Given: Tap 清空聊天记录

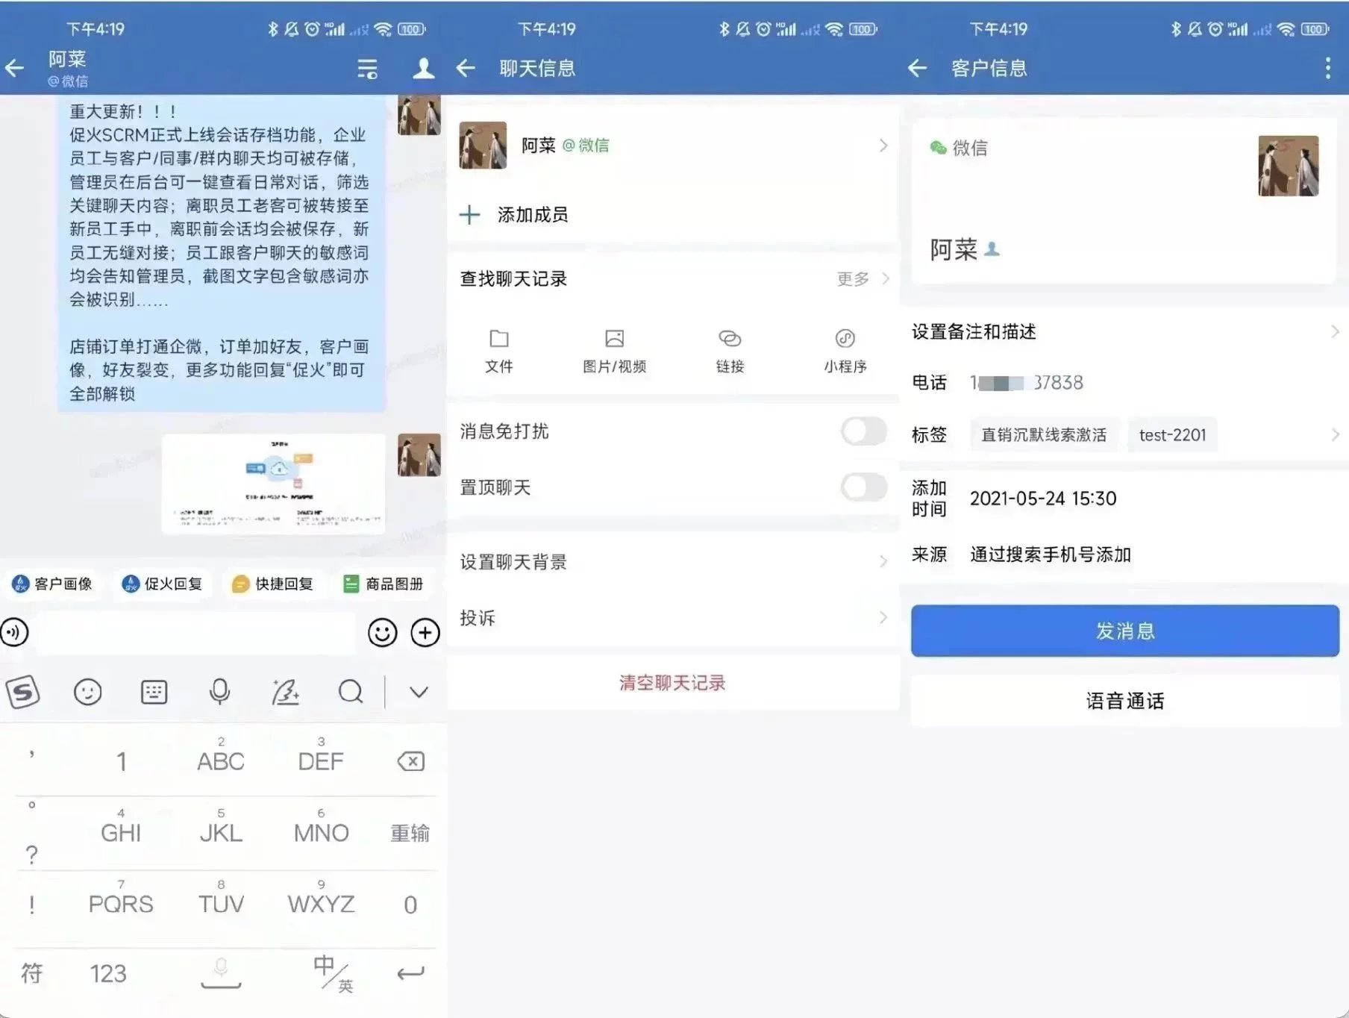Looking at the screenshot, I should (x=672, y=683).
